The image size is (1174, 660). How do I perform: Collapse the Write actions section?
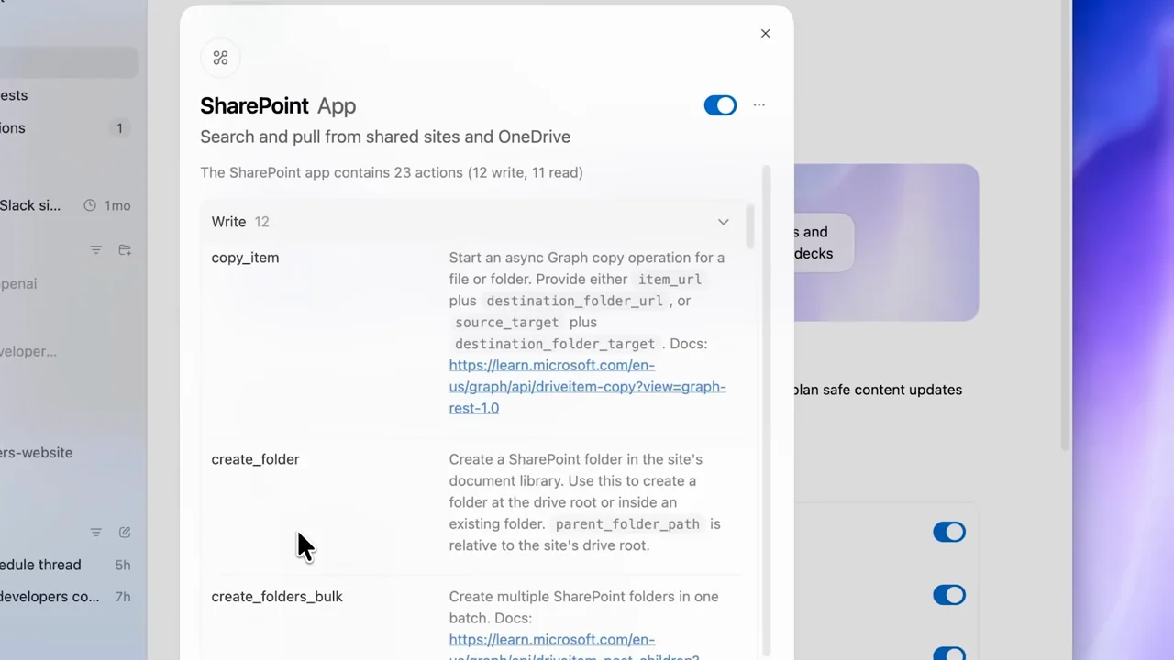pyautogui.click(x=724, y=222)
